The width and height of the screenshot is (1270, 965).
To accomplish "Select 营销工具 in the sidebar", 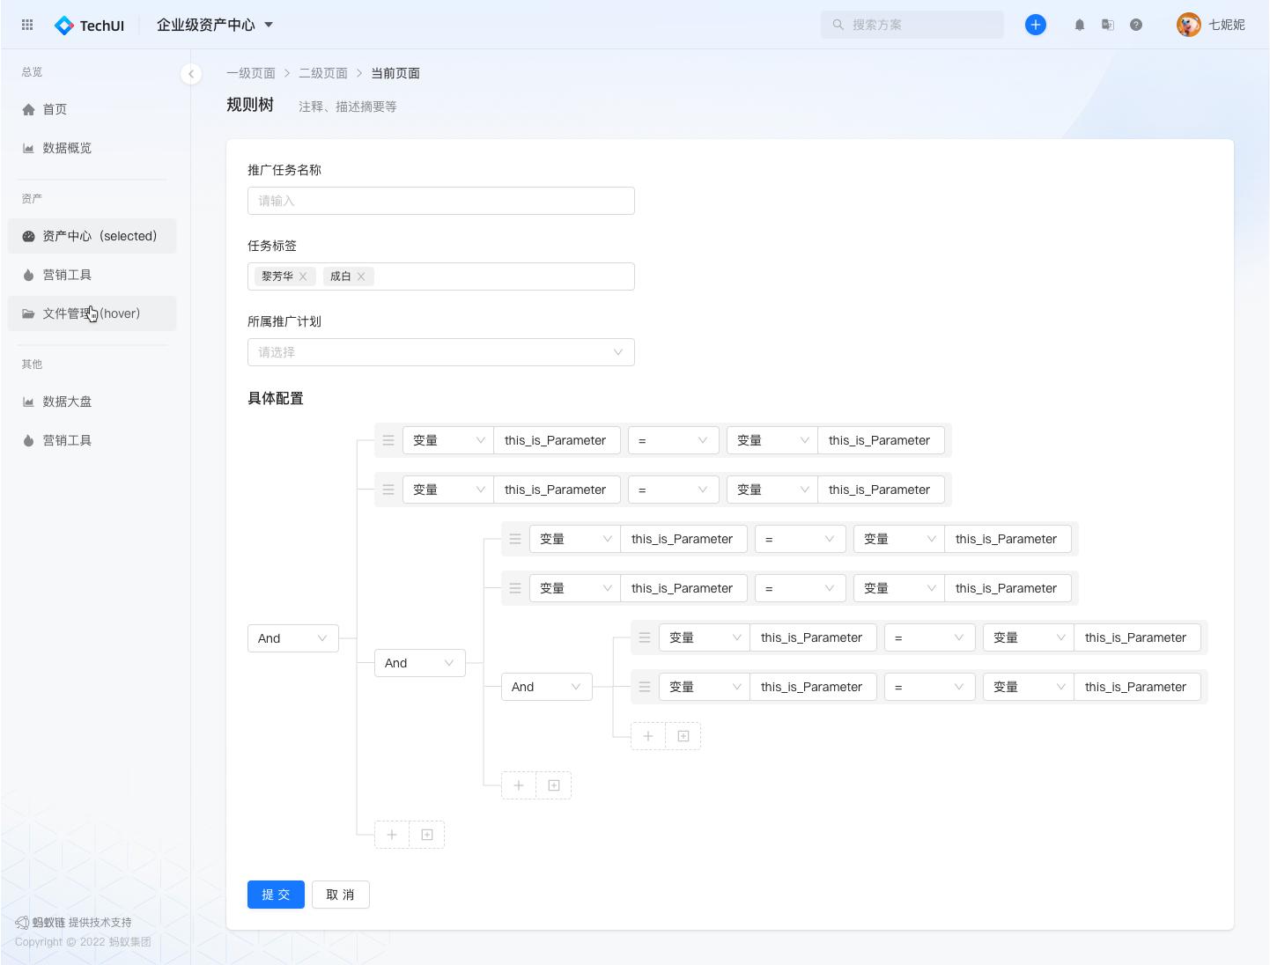I will click(x=67, y=275).
